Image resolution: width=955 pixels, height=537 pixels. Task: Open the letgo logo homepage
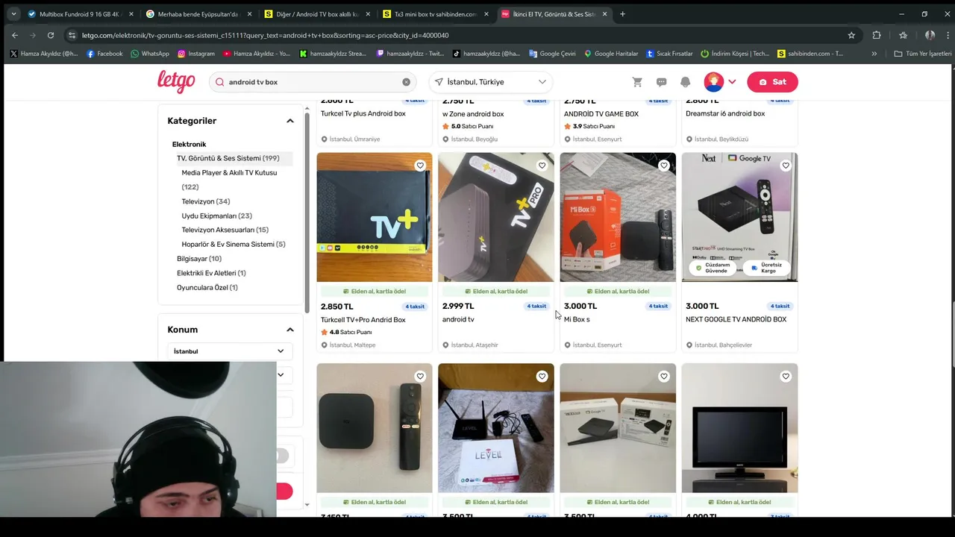coord(176,81)
